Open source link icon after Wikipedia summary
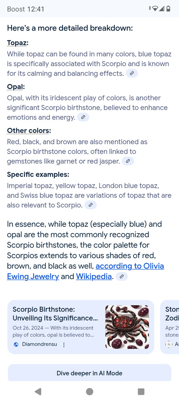Image resolution: width=179 pixels, height=402 pixels. (x=122, y=277)
